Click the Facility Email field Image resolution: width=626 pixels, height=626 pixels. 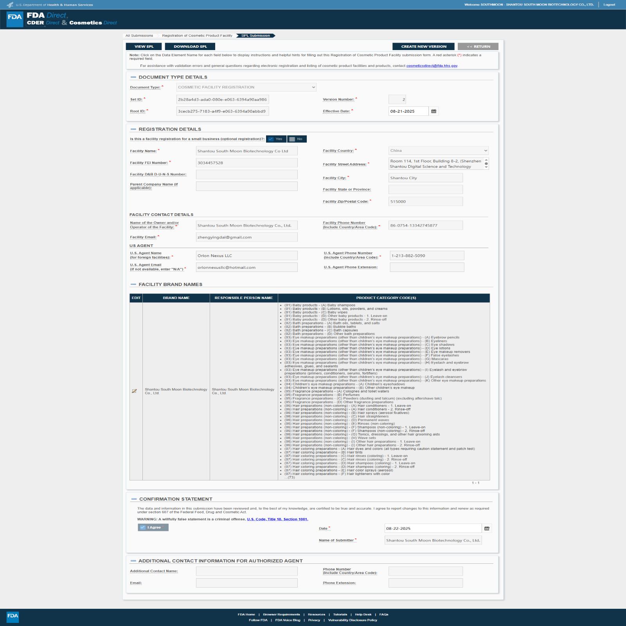coord(247,237)
